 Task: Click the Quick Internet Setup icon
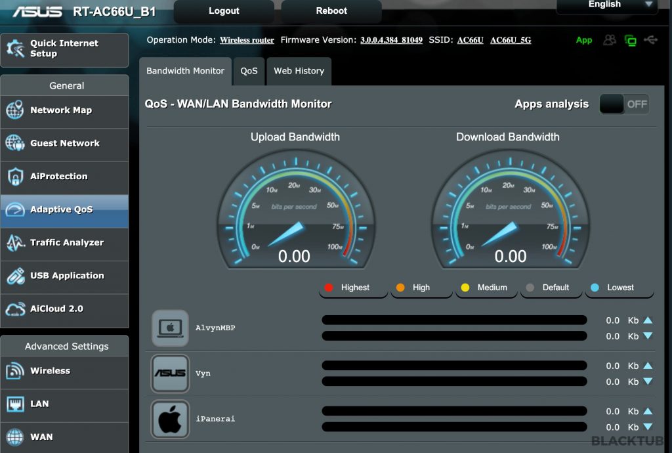point(16,49)
